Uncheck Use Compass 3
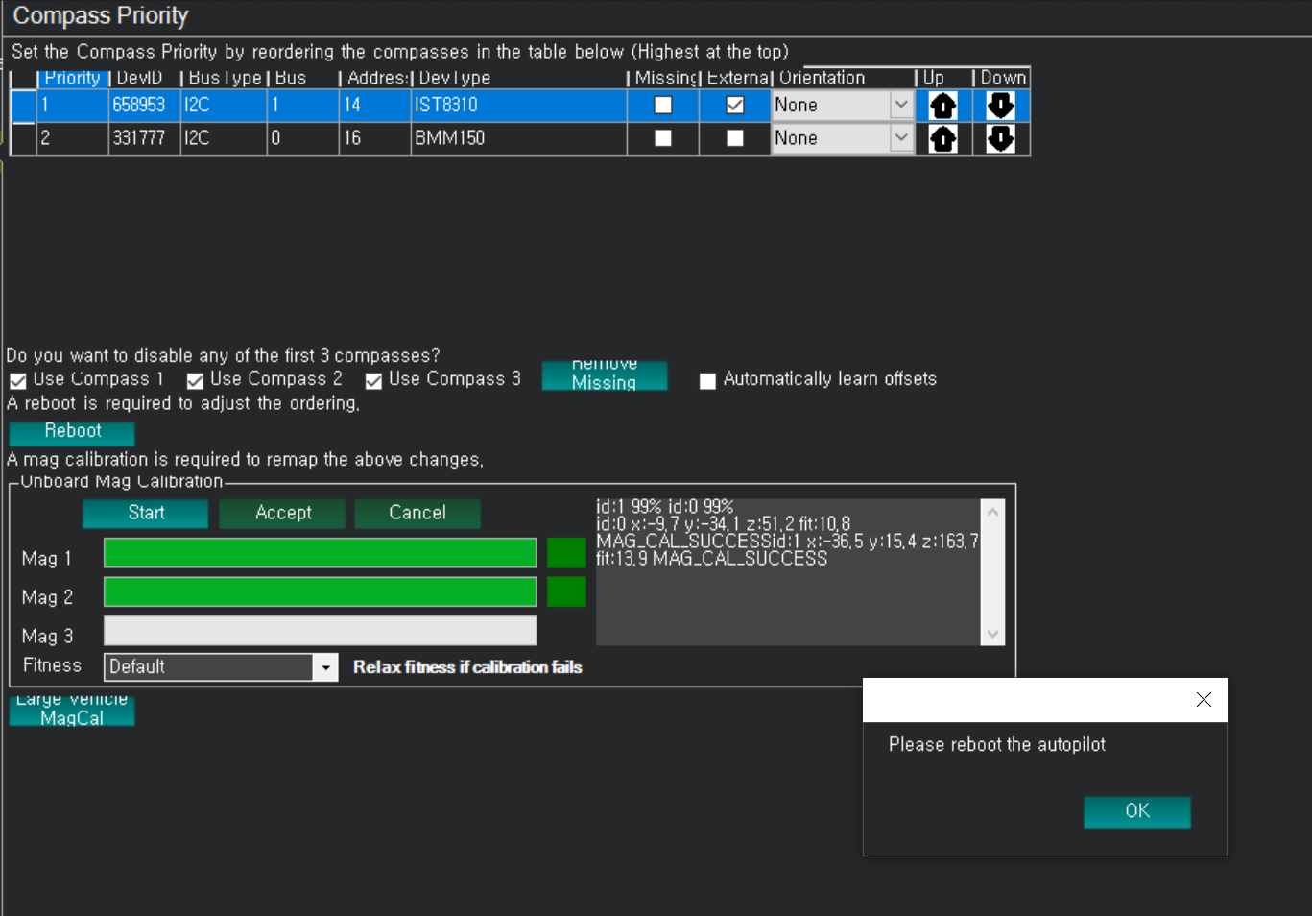The height and width of the screenshot is (916, 1312). pos(373,380)
